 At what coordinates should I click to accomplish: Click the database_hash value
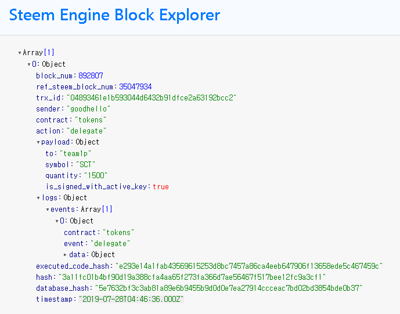(229, 288)
